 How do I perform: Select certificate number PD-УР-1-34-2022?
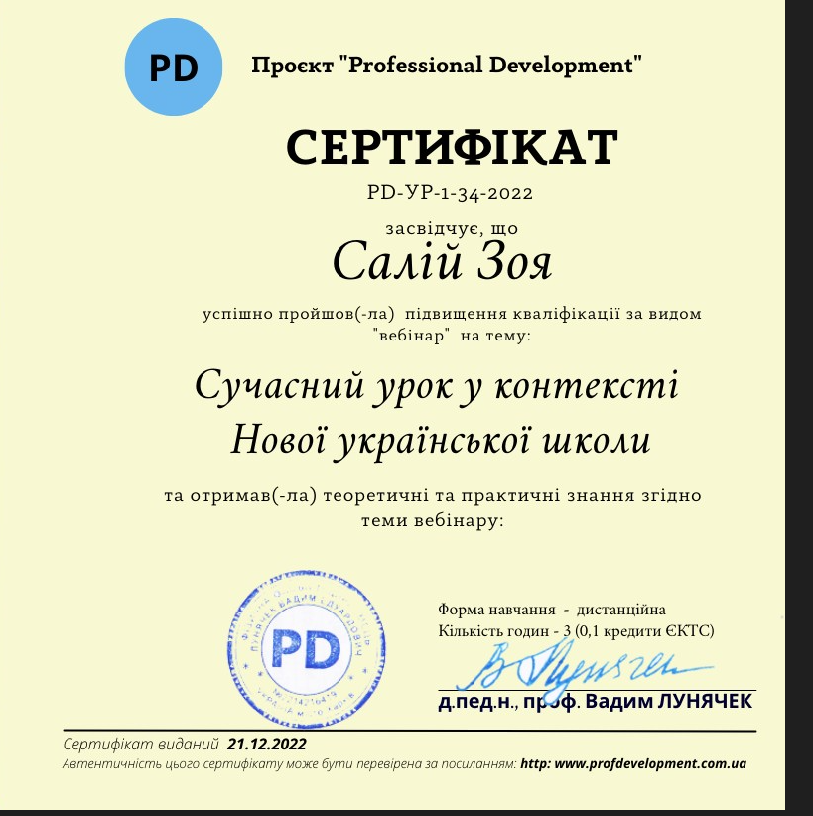click(x=451, y=193)
